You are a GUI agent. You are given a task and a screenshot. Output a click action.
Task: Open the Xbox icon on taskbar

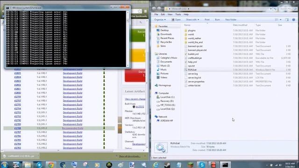(x=109, y=165)
